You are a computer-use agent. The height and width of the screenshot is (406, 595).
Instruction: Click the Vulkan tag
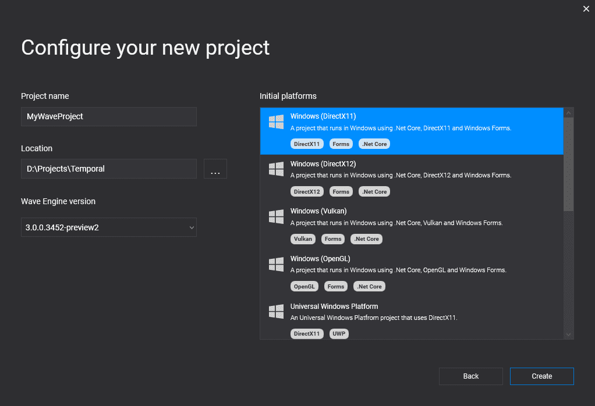click(x=303, y=239)
